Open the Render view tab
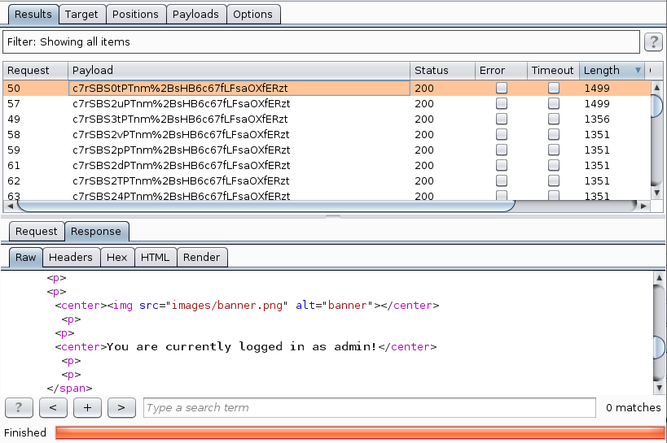Image resolution: width=667 pixels, height=443 pixels. (202, 258)
